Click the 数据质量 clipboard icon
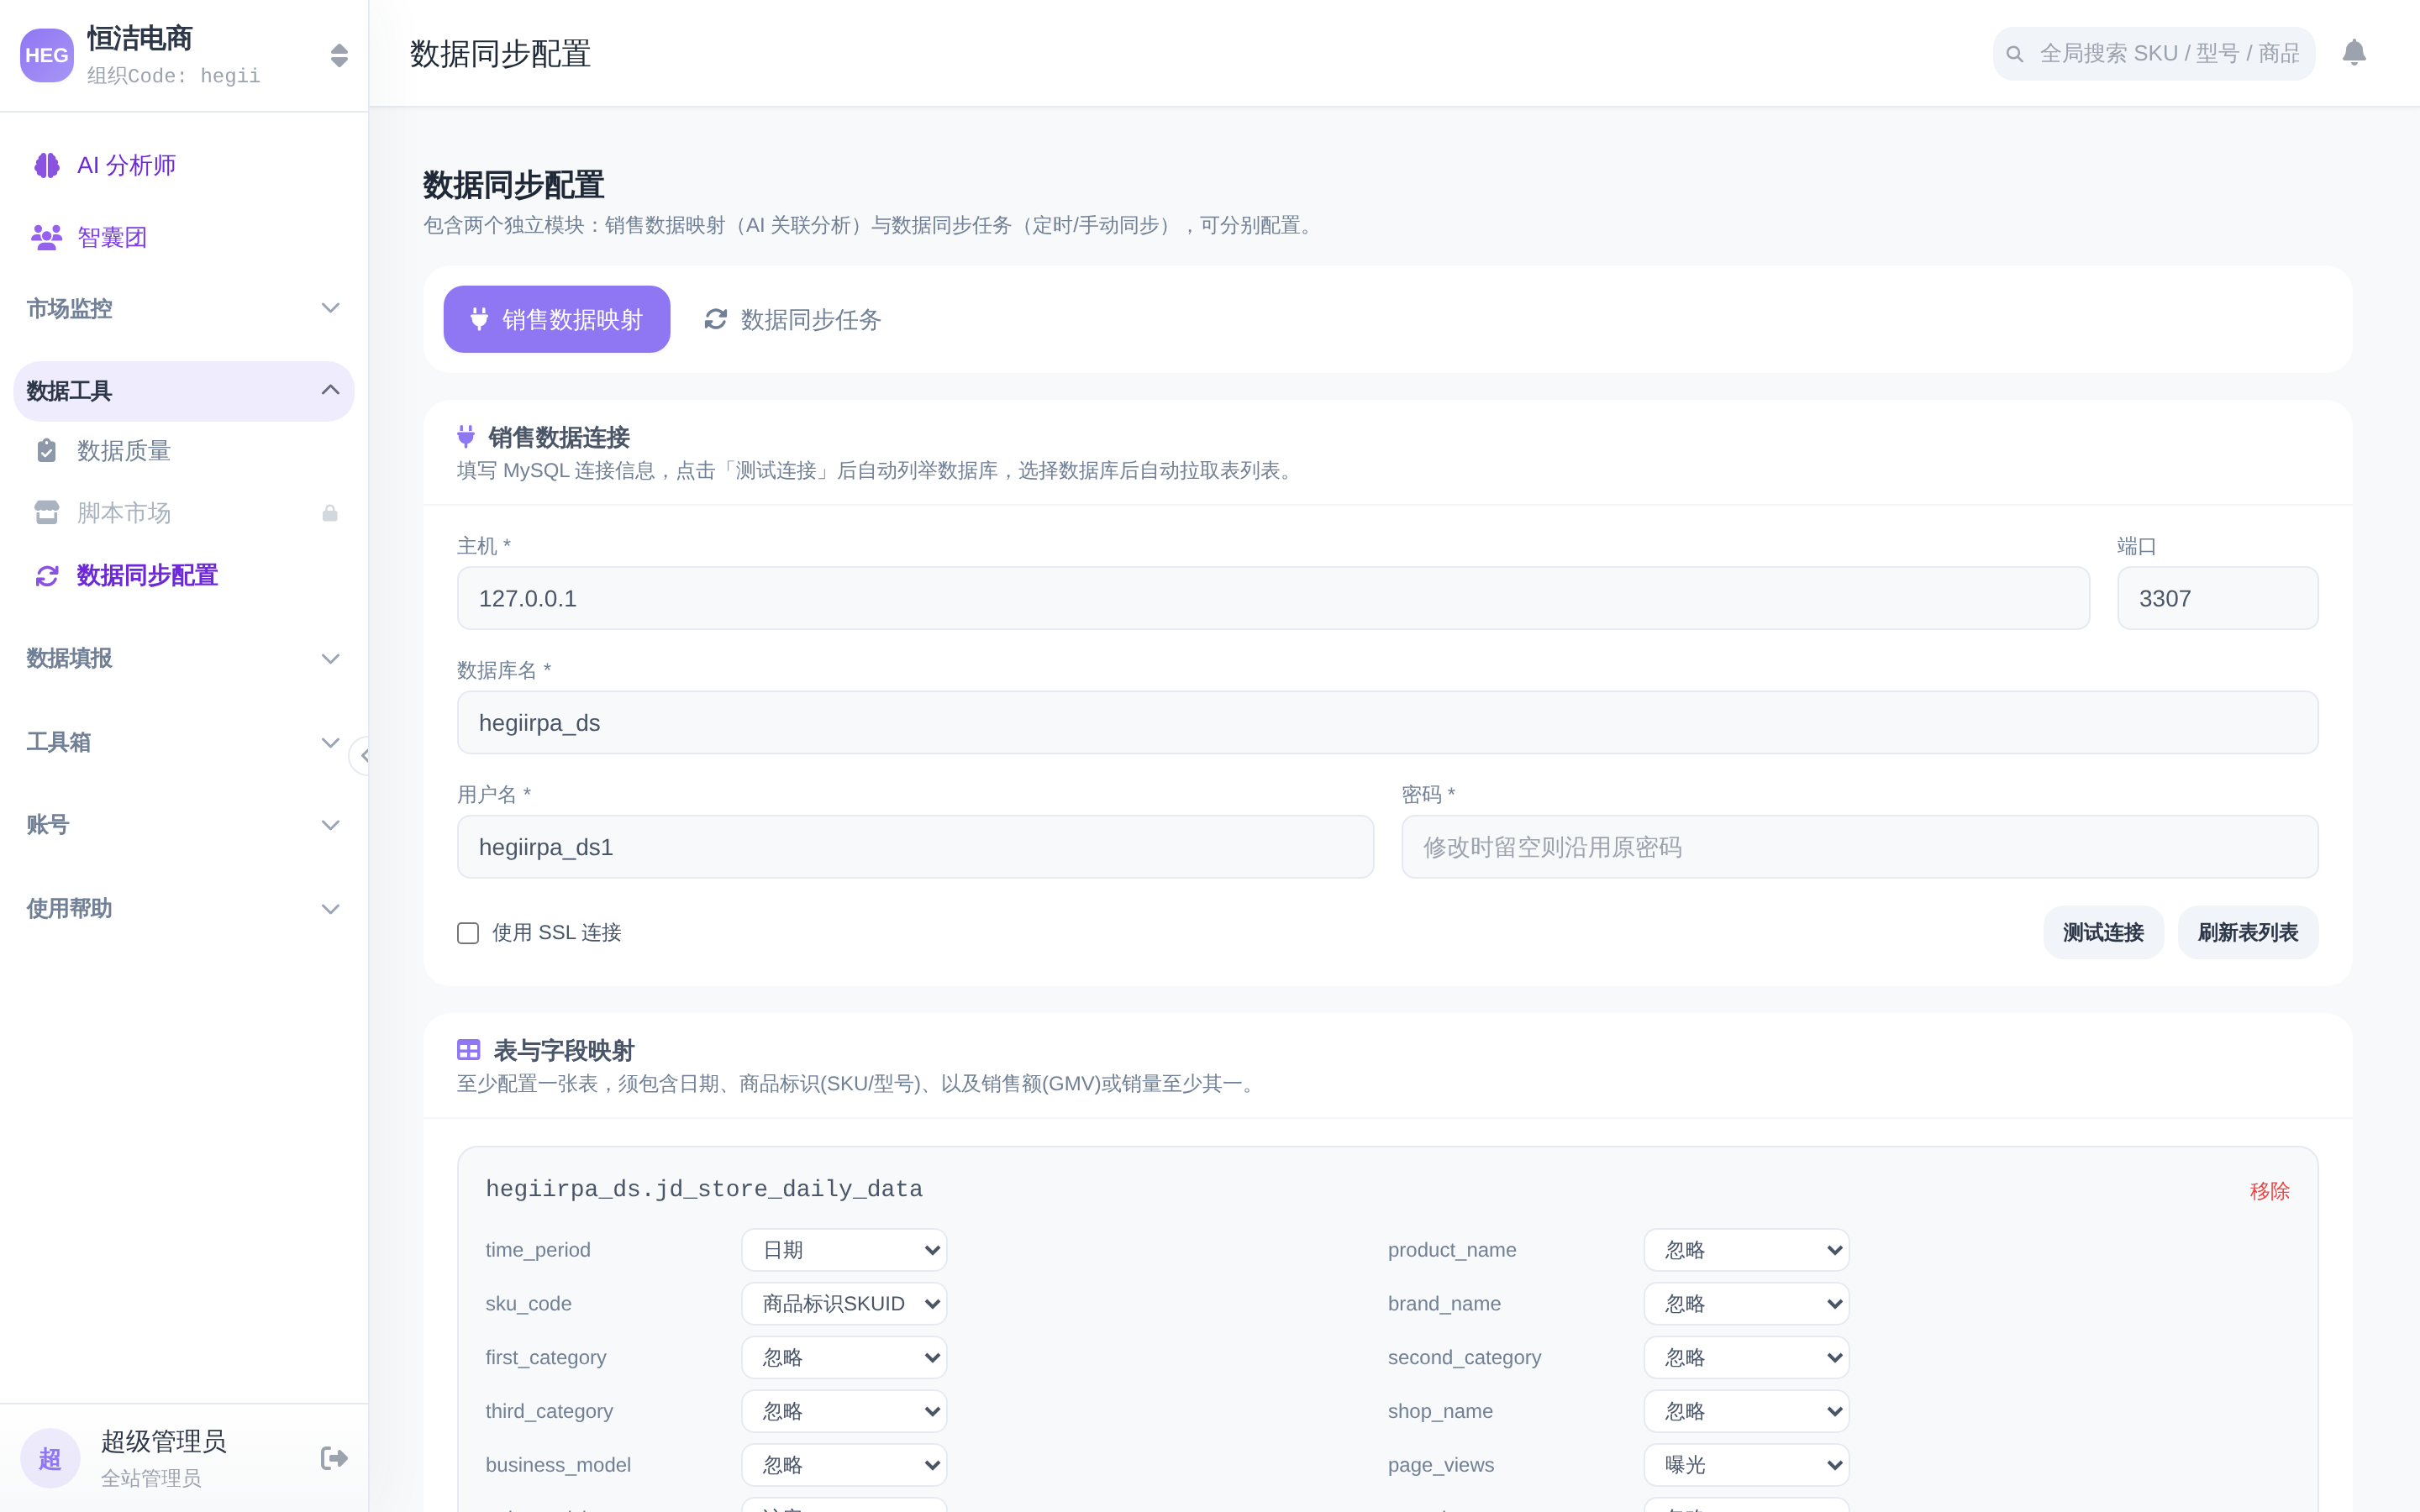This screenshot has height=1512, width=2420. pos(47,451)
